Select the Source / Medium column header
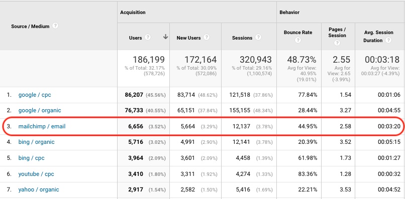Screen dimensions: 405x199 pyautogui.click(x=30, y=26)
